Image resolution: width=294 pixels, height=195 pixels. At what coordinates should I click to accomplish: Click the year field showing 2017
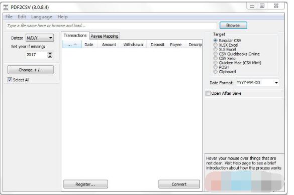click(37, 55)
